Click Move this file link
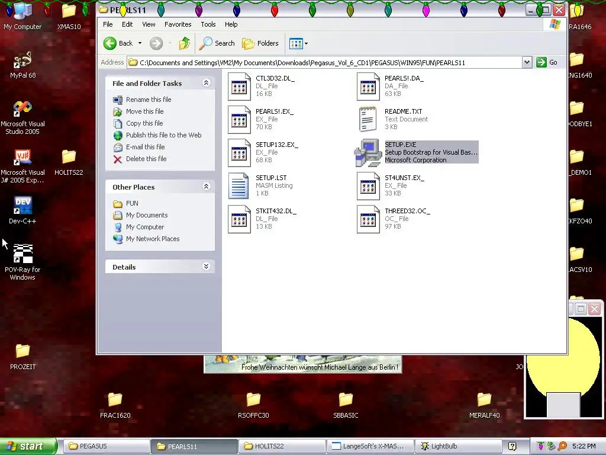 tap(144, 111)
